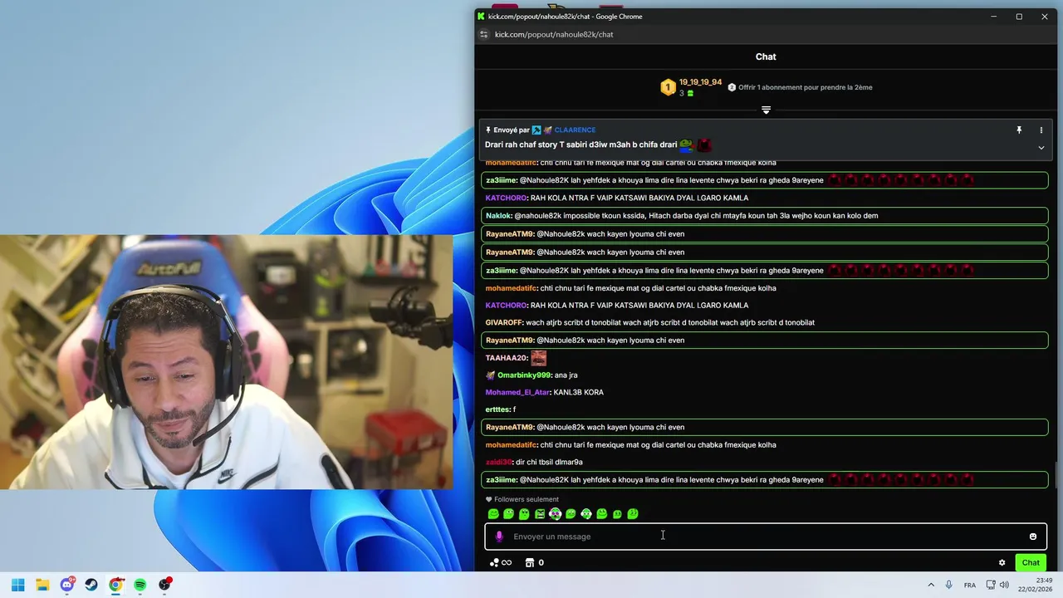
Task: Click Mohamed_El_Atar username
Action: [518, 393]
